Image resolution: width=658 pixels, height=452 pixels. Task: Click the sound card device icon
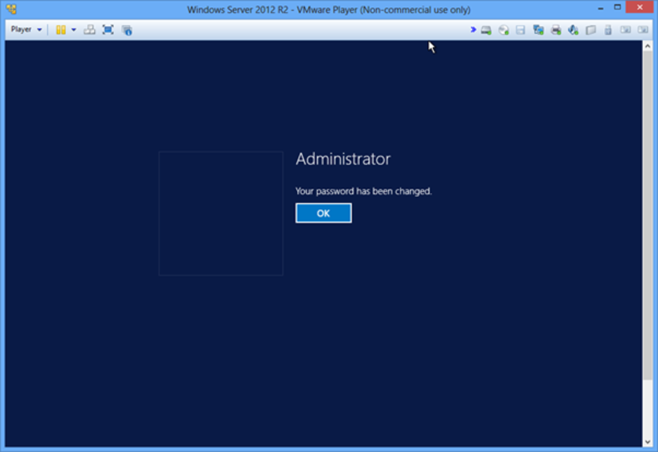574,30
